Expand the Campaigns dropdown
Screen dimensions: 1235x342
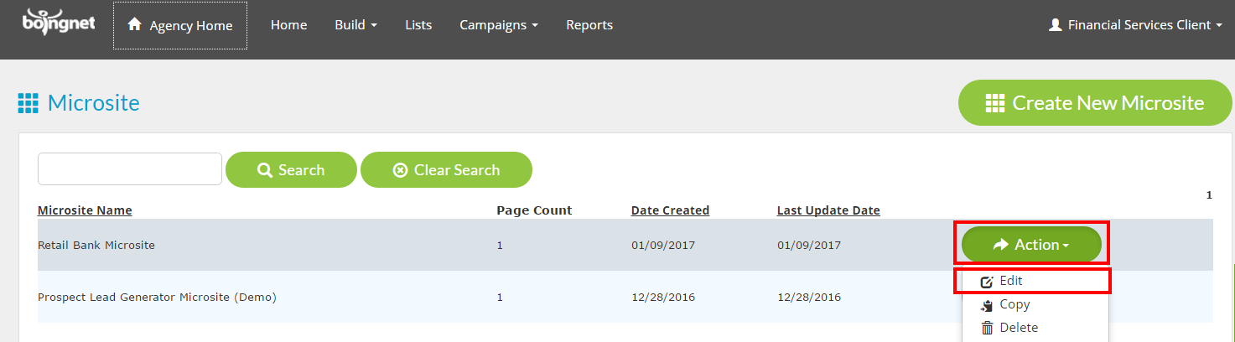point(499,25)
